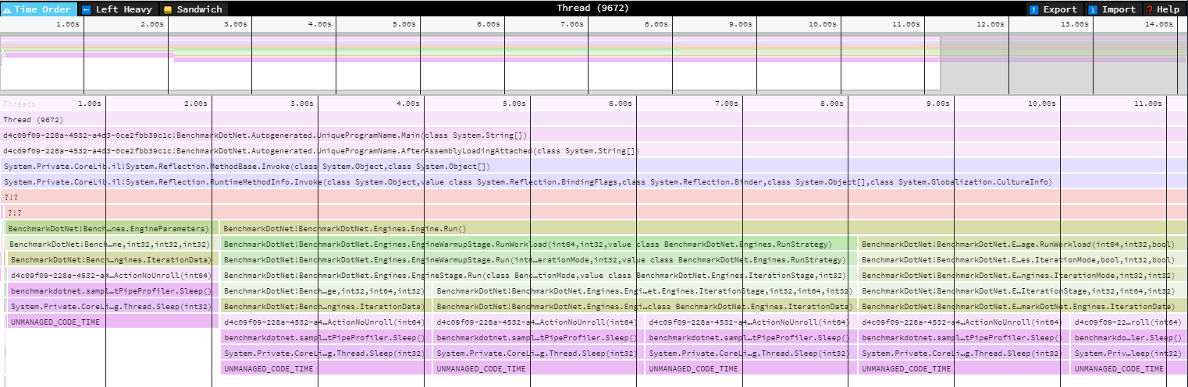Select EngineWarmupStage.RunWorkload frame
Image resolution: width=1188 pixels, height=387 pixels.
539,244
